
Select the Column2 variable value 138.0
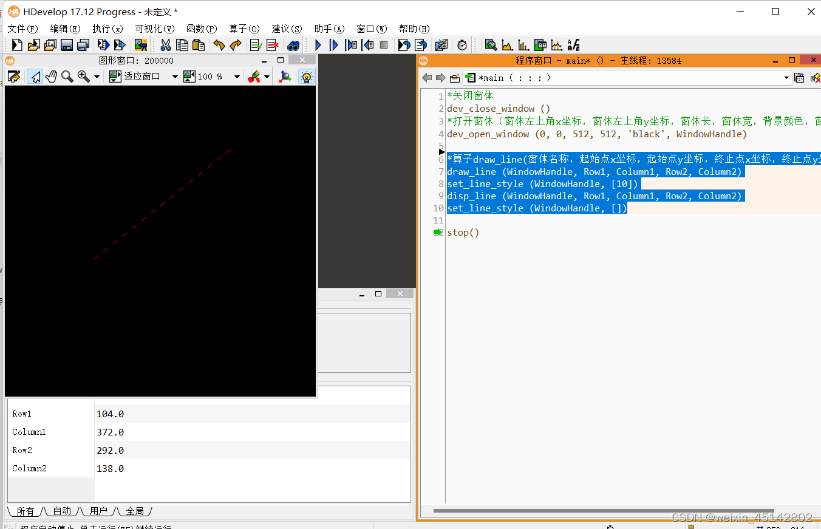pos(110,468)
